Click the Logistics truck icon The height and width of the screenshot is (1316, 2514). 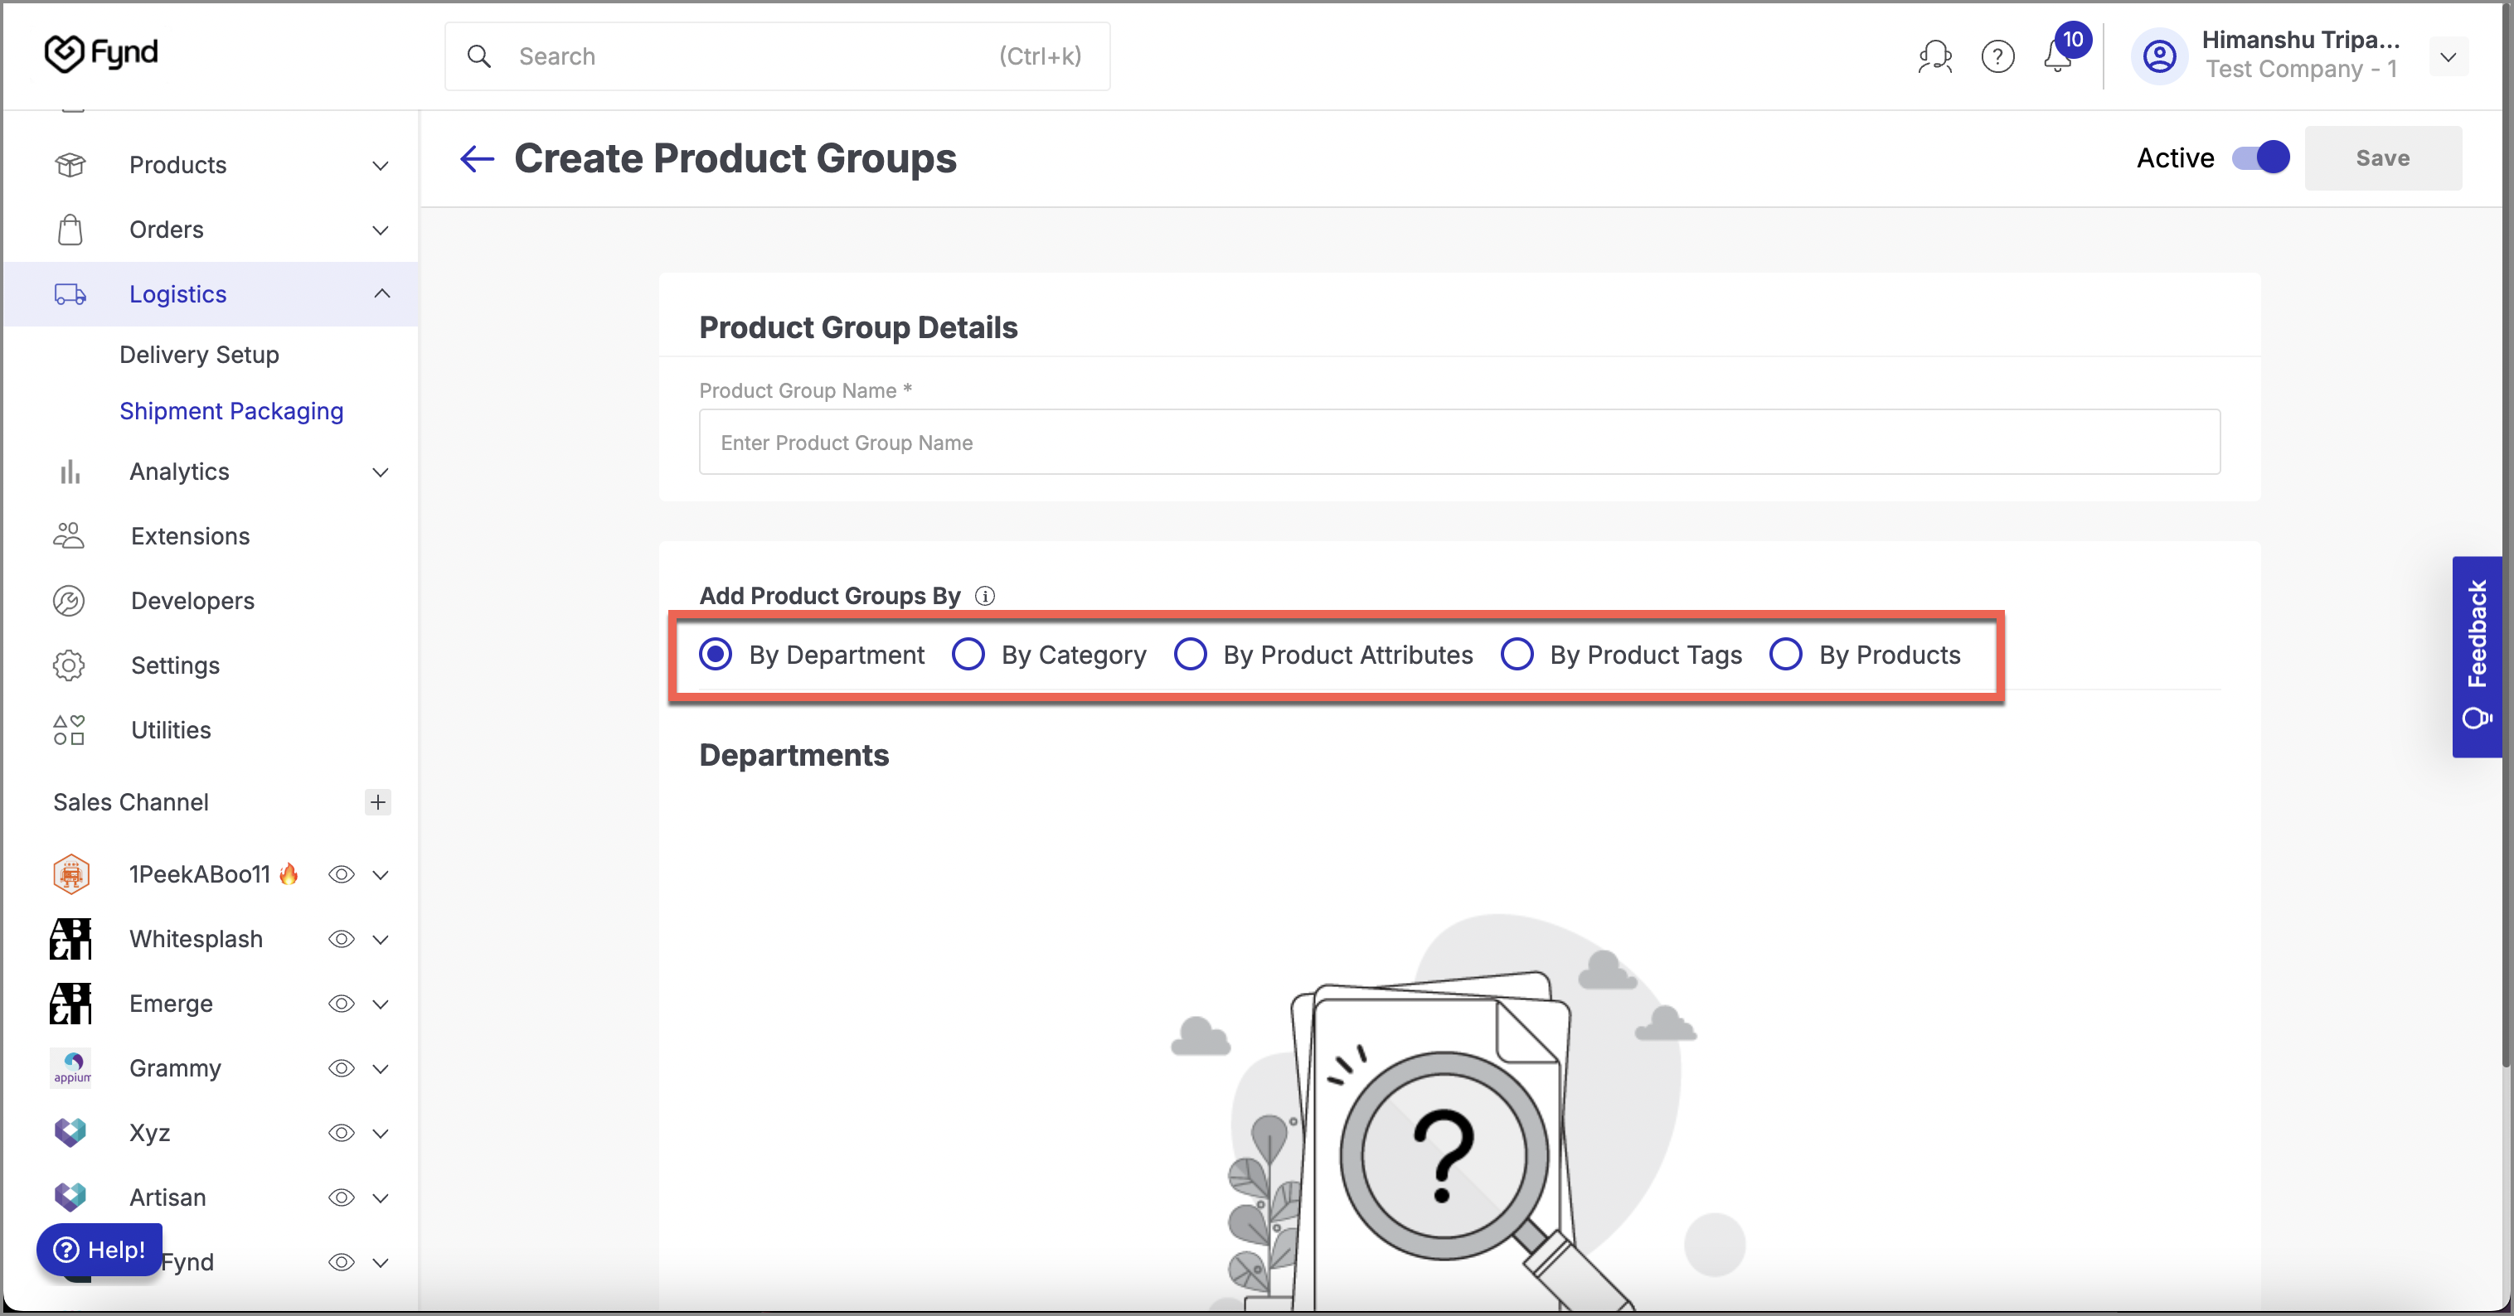coord(70,293)
